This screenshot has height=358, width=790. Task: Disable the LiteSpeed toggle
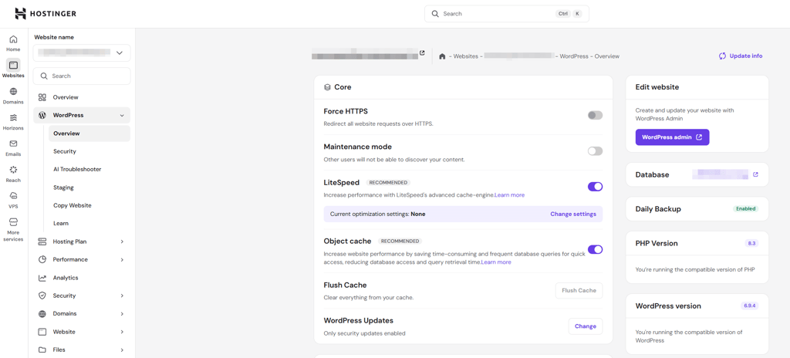(595, 187)
